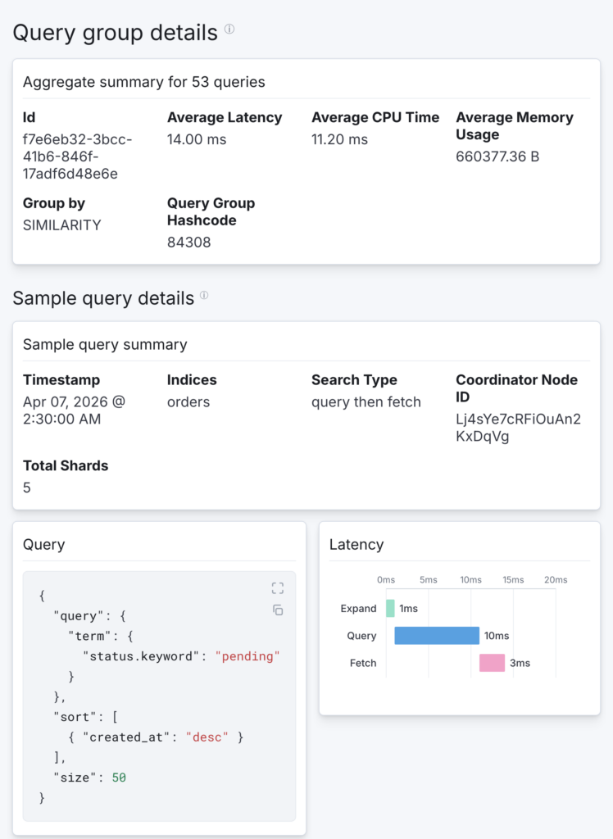Click the pink Fetch latency bar

click(492, 663)
